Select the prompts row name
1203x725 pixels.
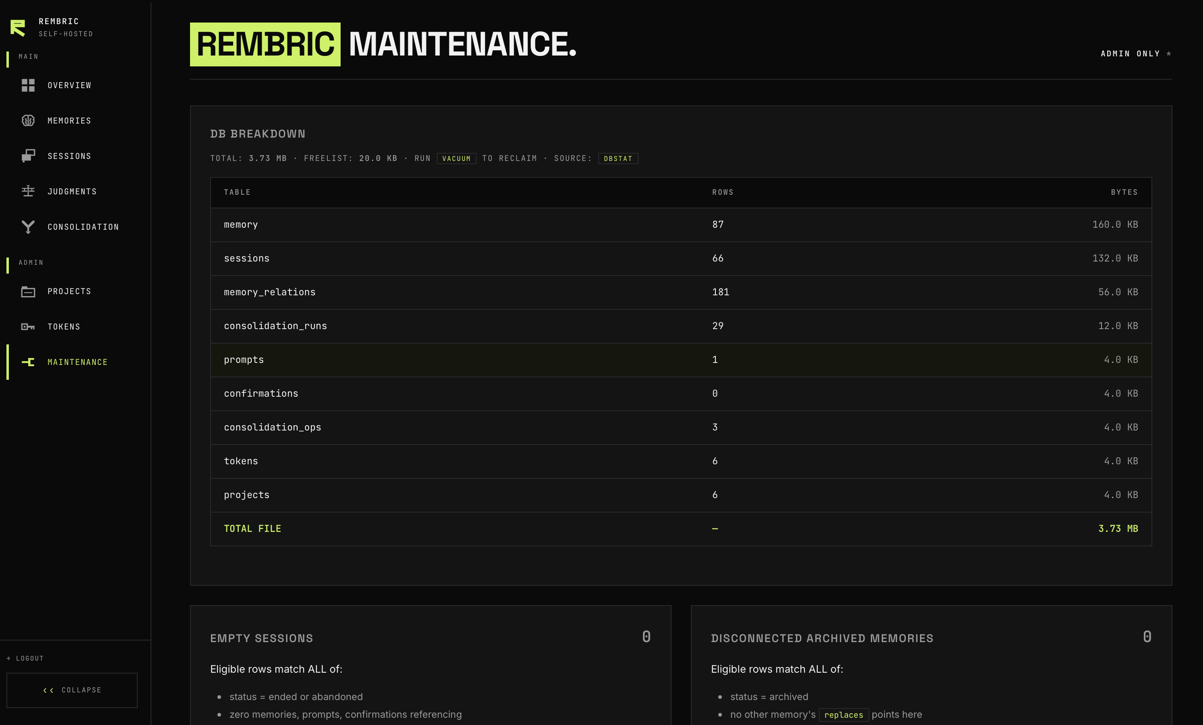(244, 360)
